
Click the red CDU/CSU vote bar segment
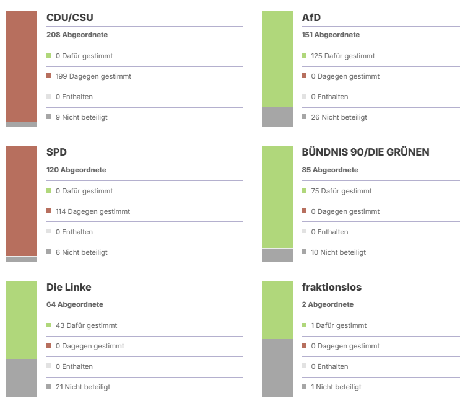coord(22,66)
